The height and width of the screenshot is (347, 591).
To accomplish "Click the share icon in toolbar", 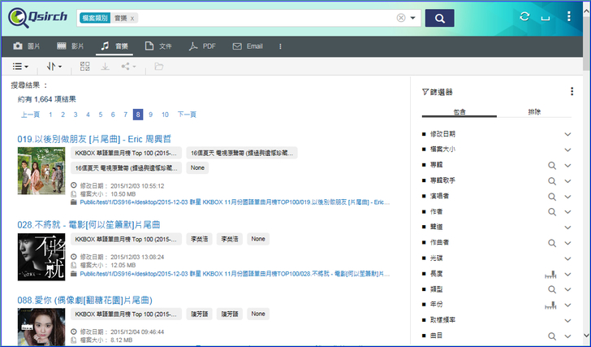I will (128, 67).
